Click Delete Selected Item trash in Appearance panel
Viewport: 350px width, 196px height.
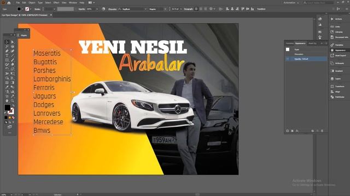[x=322, y=131]
